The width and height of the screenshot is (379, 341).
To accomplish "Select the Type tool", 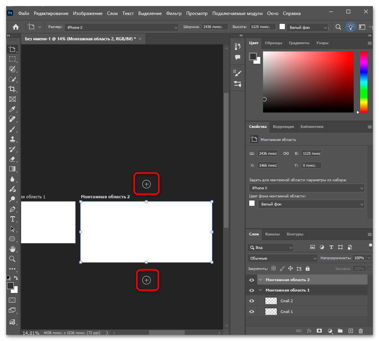I will (12, 219).
